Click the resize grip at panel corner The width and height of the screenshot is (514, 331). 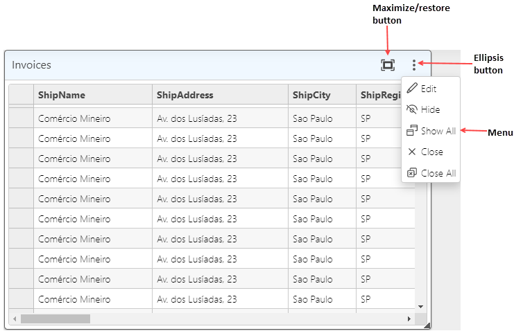[427, 325]
